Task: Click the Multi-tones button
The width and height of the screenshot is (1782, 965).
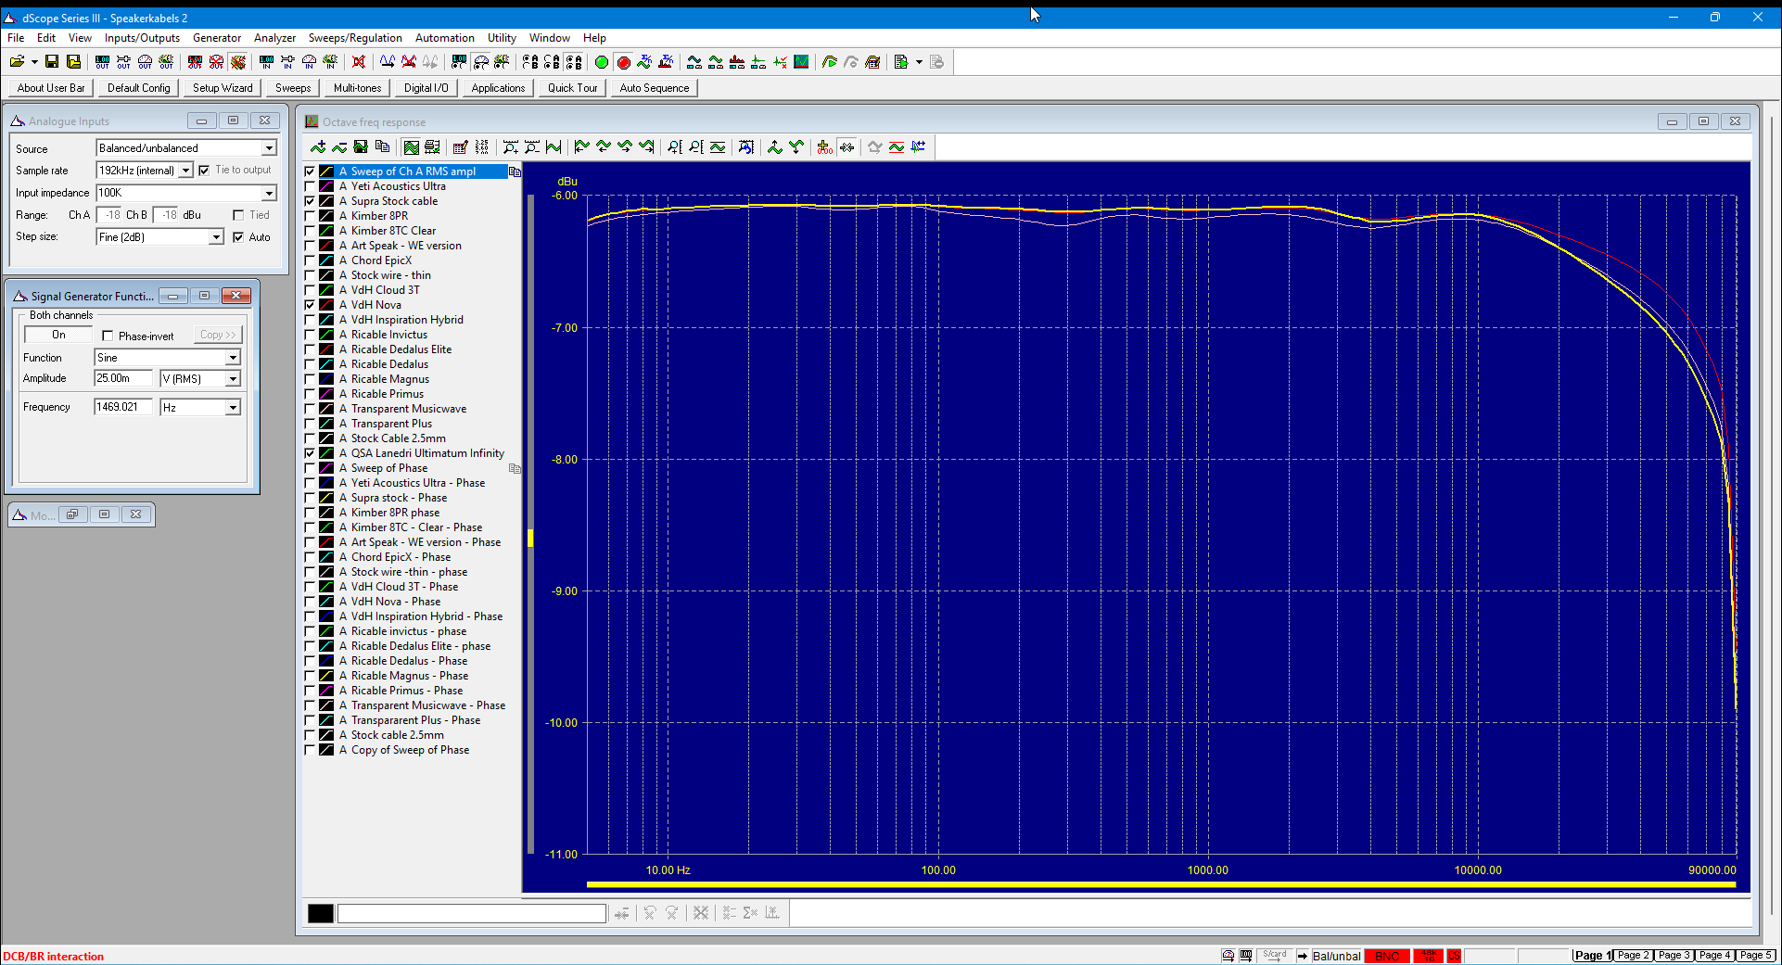Action: coord(357,88)
